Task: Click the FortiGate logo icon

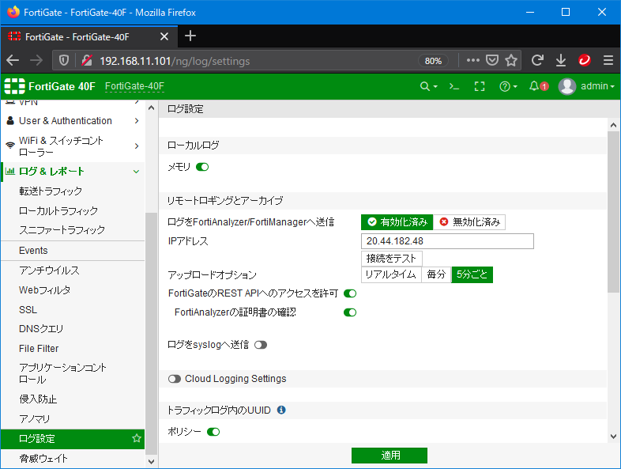Action: pyautogui.click(x=15, y=86)
